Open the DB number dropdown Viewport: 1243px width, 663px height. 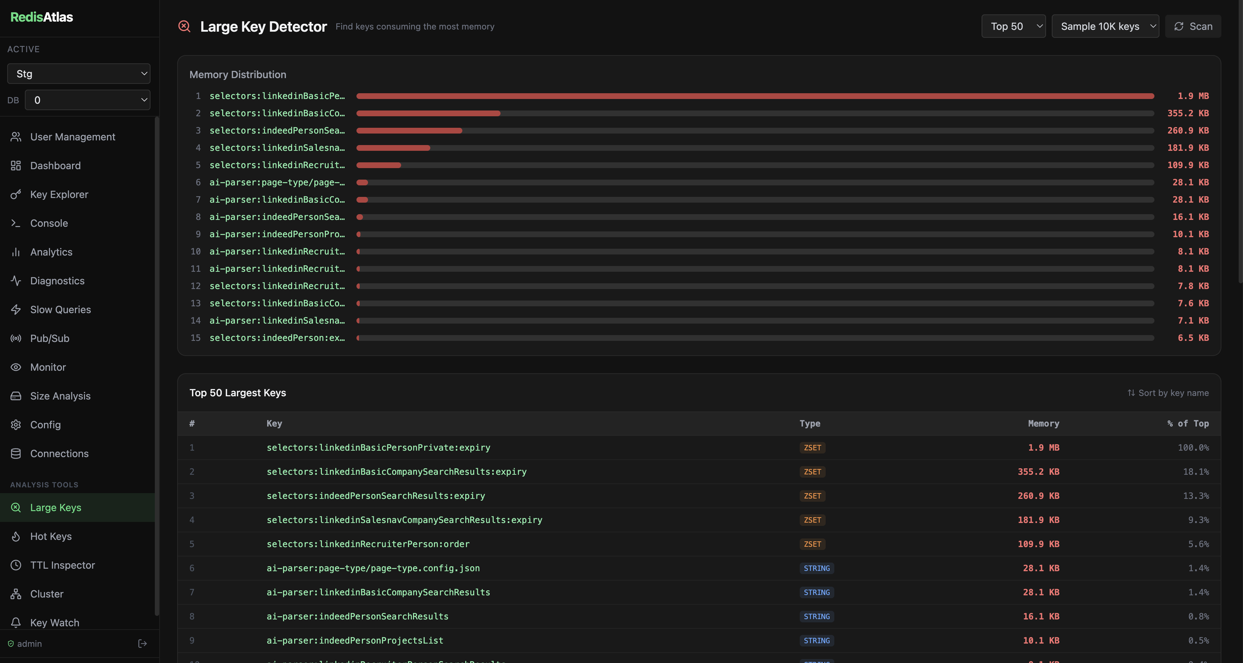[87, 100]
